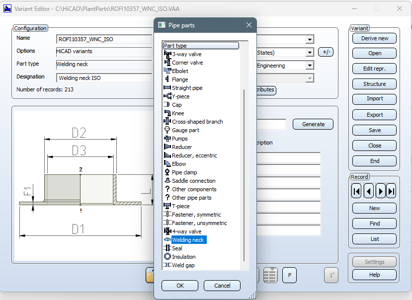Jump to the last record arrow
412x300 pixels.
pos(392,191)
